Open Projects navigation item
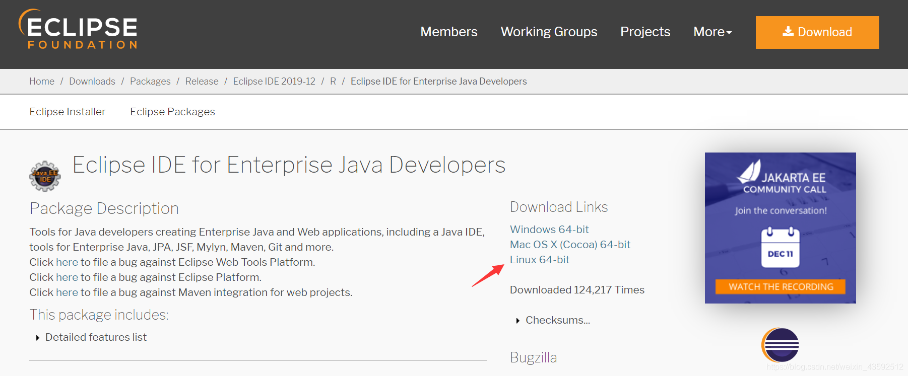 [x=645, y=32]
